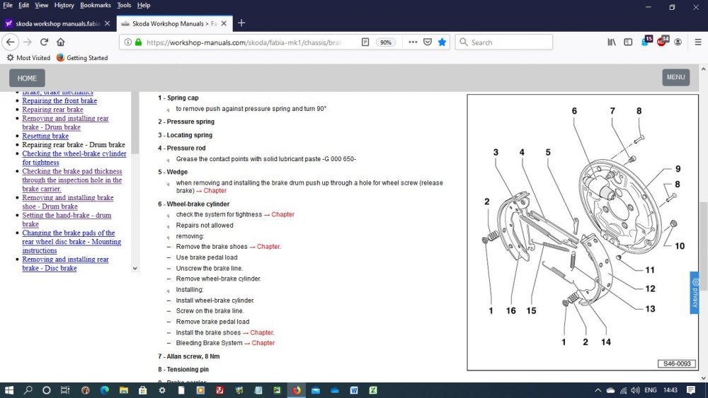Screen dimensions: 708x398
Task: Open the blue privacy side tab
Action: (695, 293)
